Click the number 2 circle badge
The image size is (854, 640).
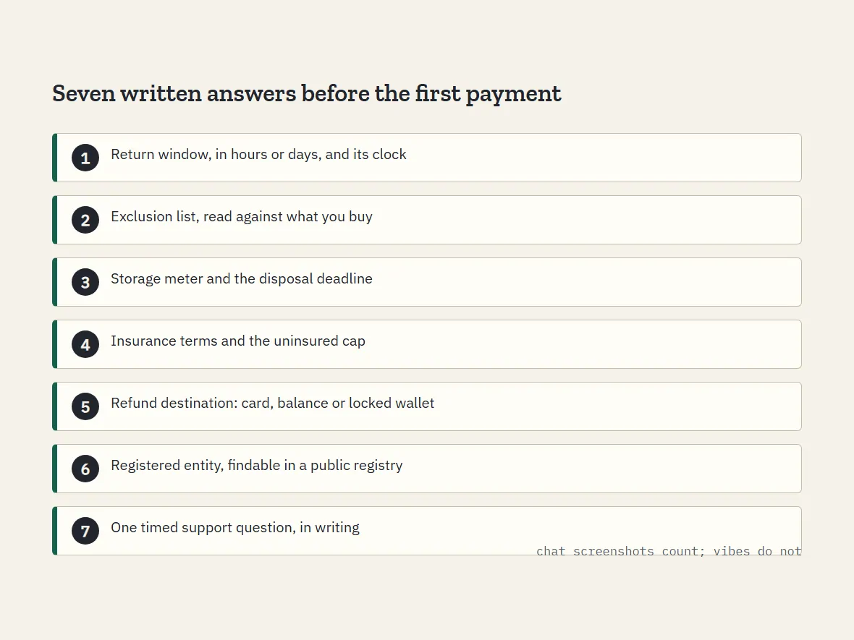[85, 220]
